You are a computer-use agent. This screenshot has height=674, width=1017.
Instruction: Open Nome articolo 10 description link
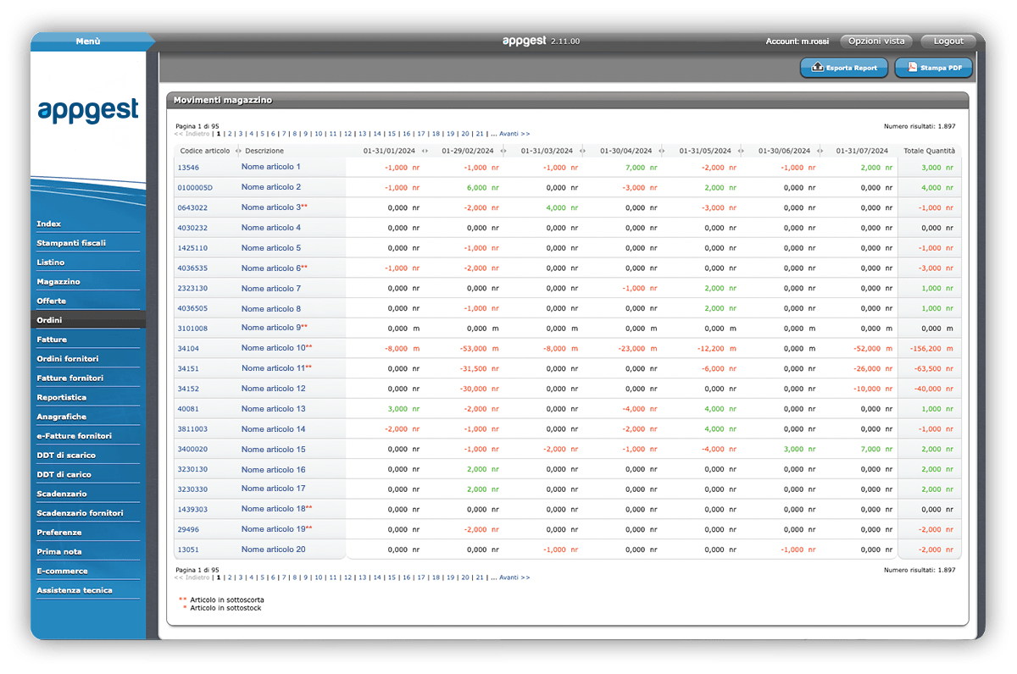point(273,348)
